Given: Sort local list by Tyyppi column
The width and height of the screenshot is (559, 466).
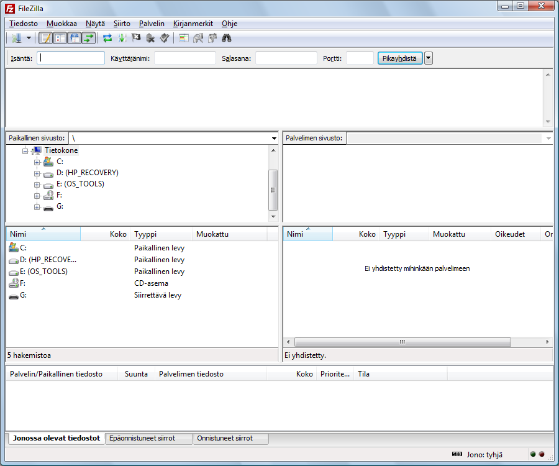Looking at the screenshot, I should click(161, 234).
